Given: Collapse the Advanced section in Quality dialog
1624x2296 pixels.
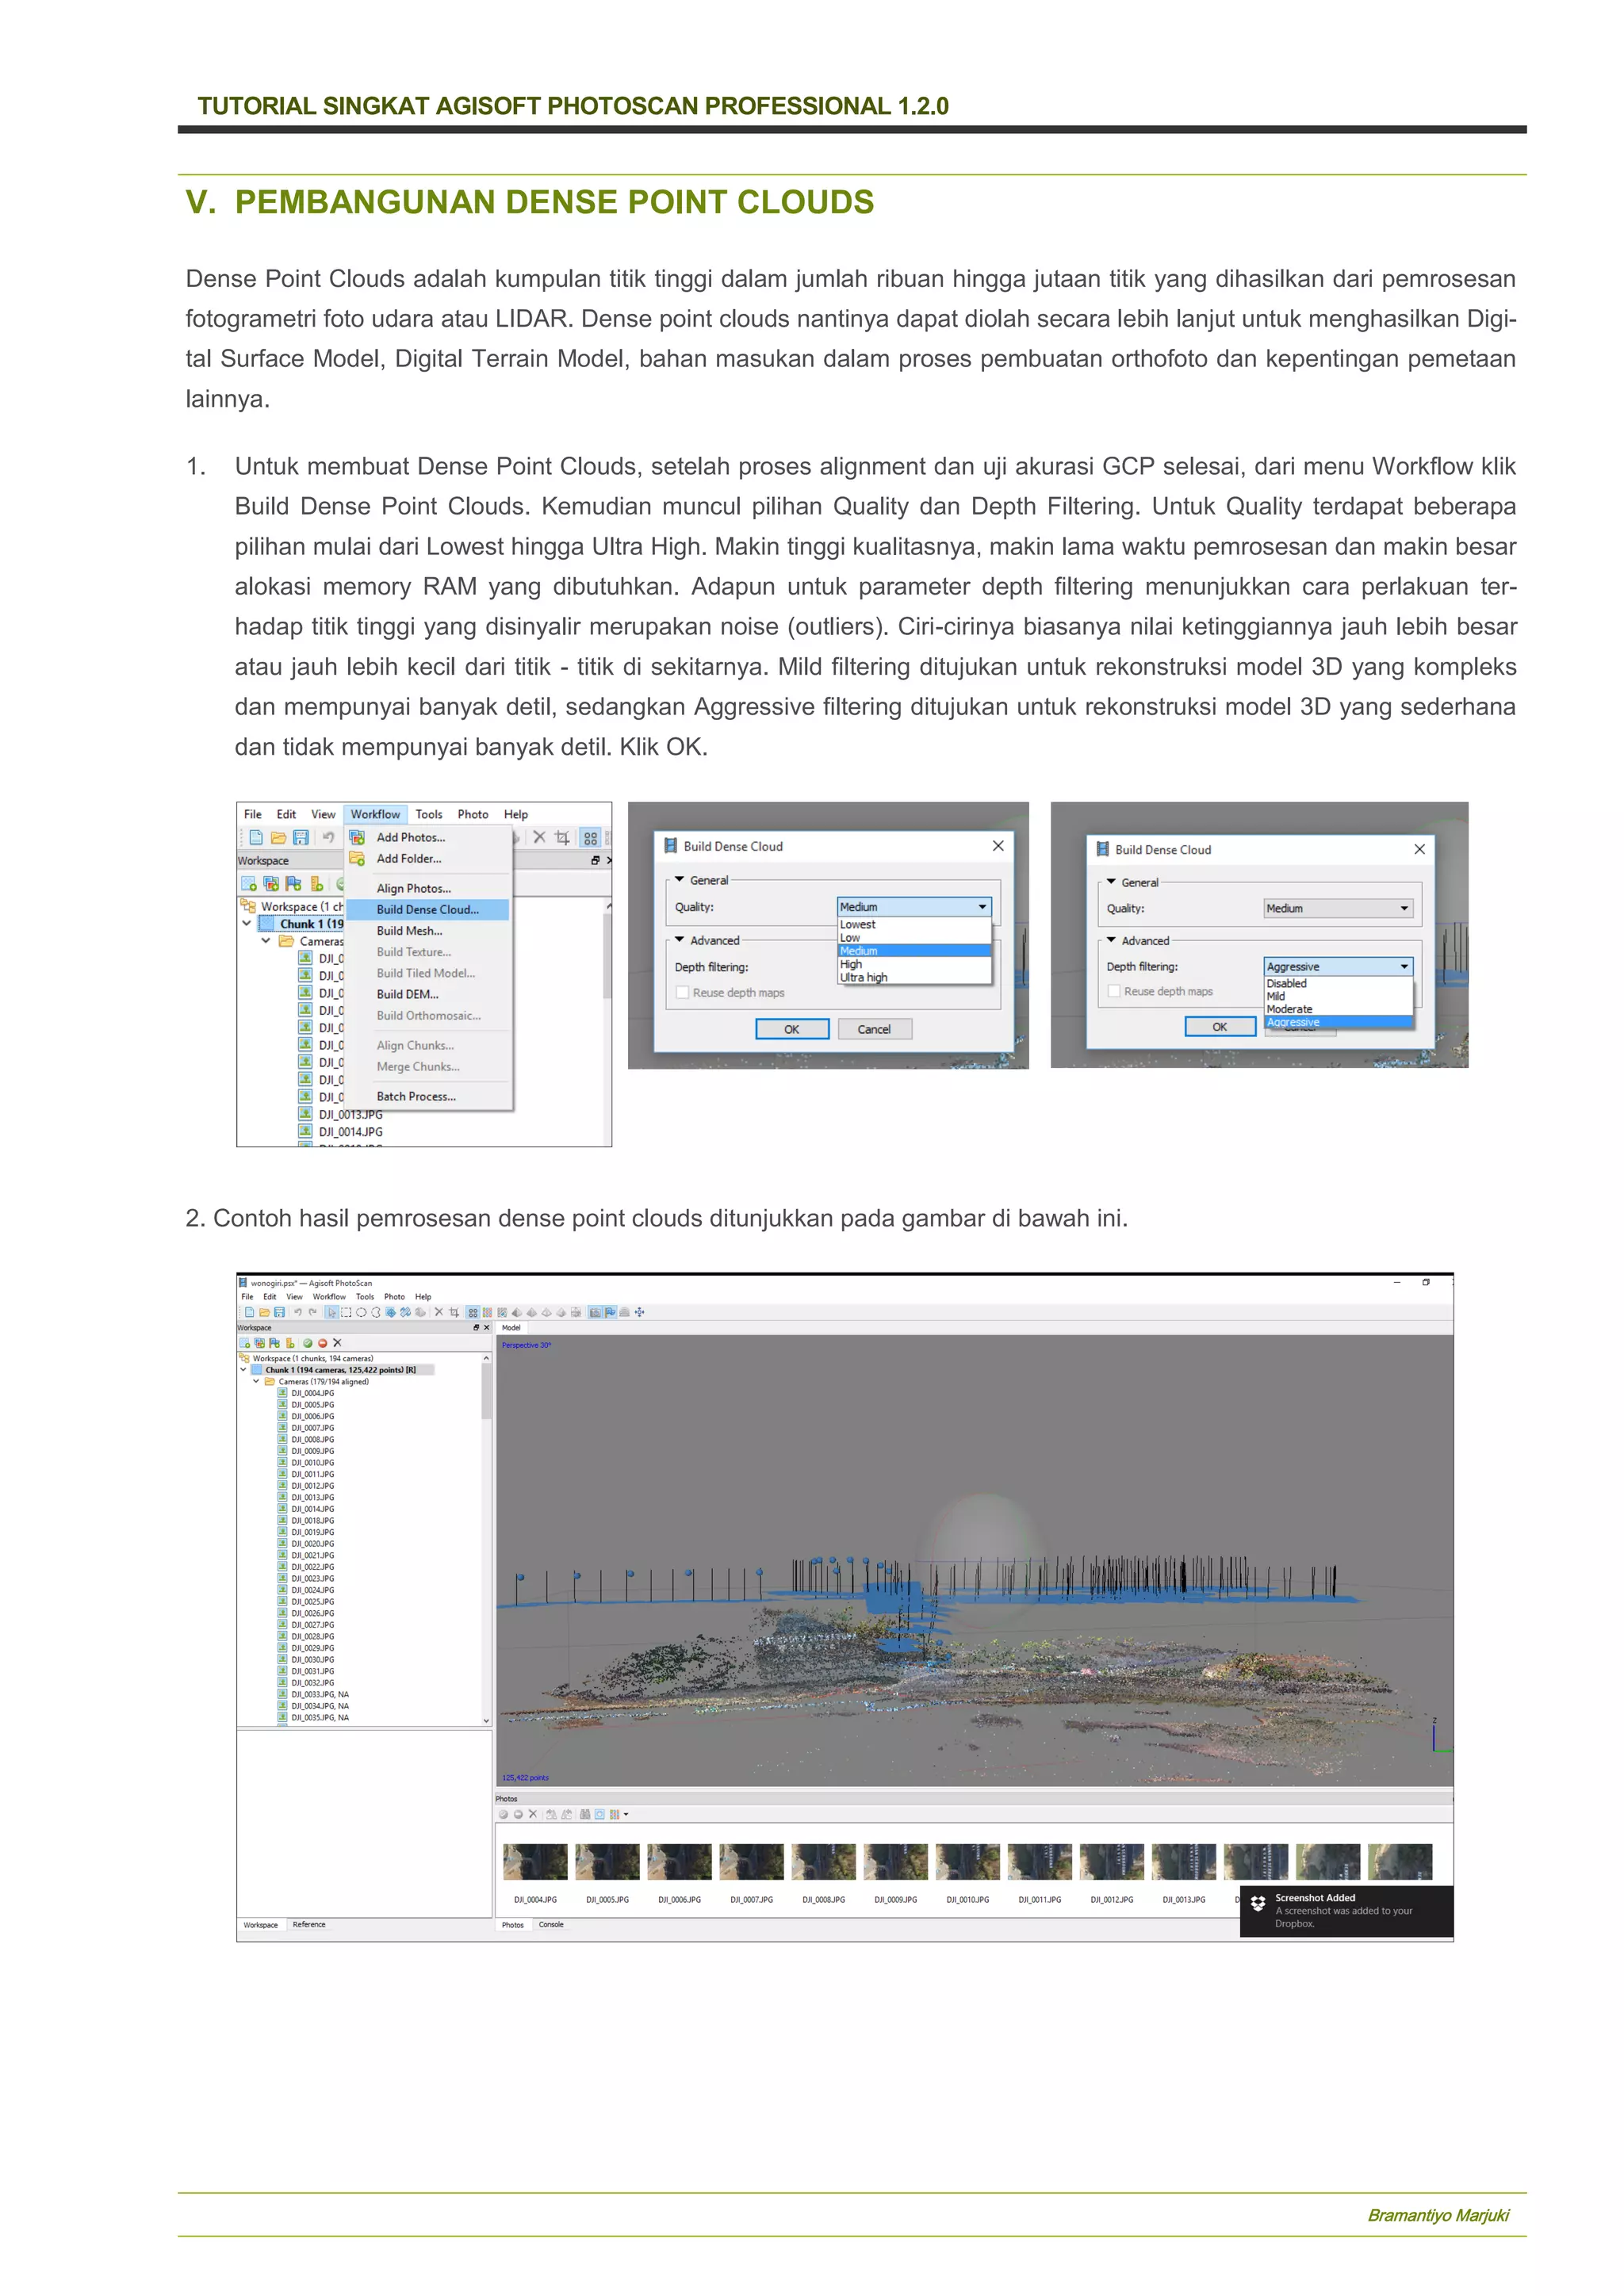Looking at the screenshot, I should (x=680, y=940).
